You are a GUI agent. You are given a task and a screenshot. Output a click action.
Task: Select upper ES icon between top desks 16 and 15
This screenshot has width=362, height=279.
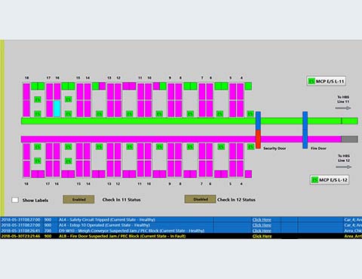pos(69,100)
